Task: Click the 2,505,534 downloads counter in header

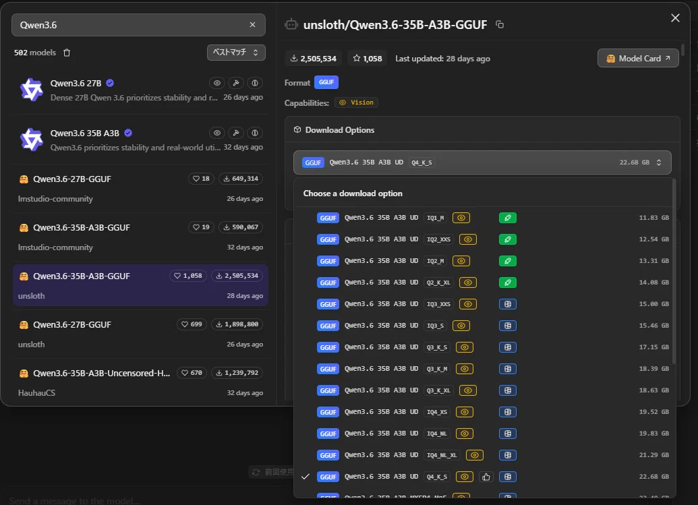Action: pos(313,58)
